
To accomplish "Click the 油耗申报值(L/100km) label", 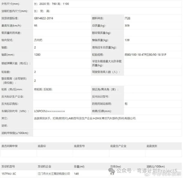I will coord(15,133).
